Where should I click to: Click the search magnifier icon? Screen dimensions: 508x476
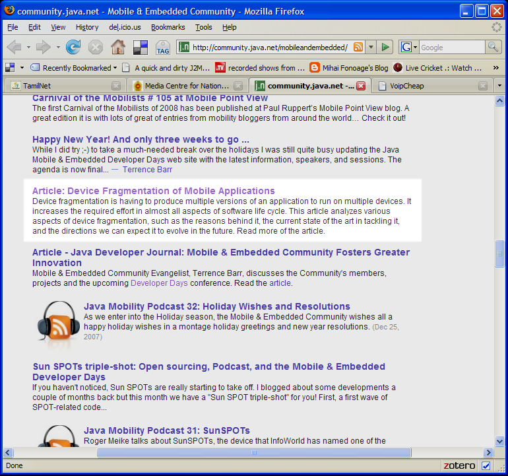click(x=493, y=47)
